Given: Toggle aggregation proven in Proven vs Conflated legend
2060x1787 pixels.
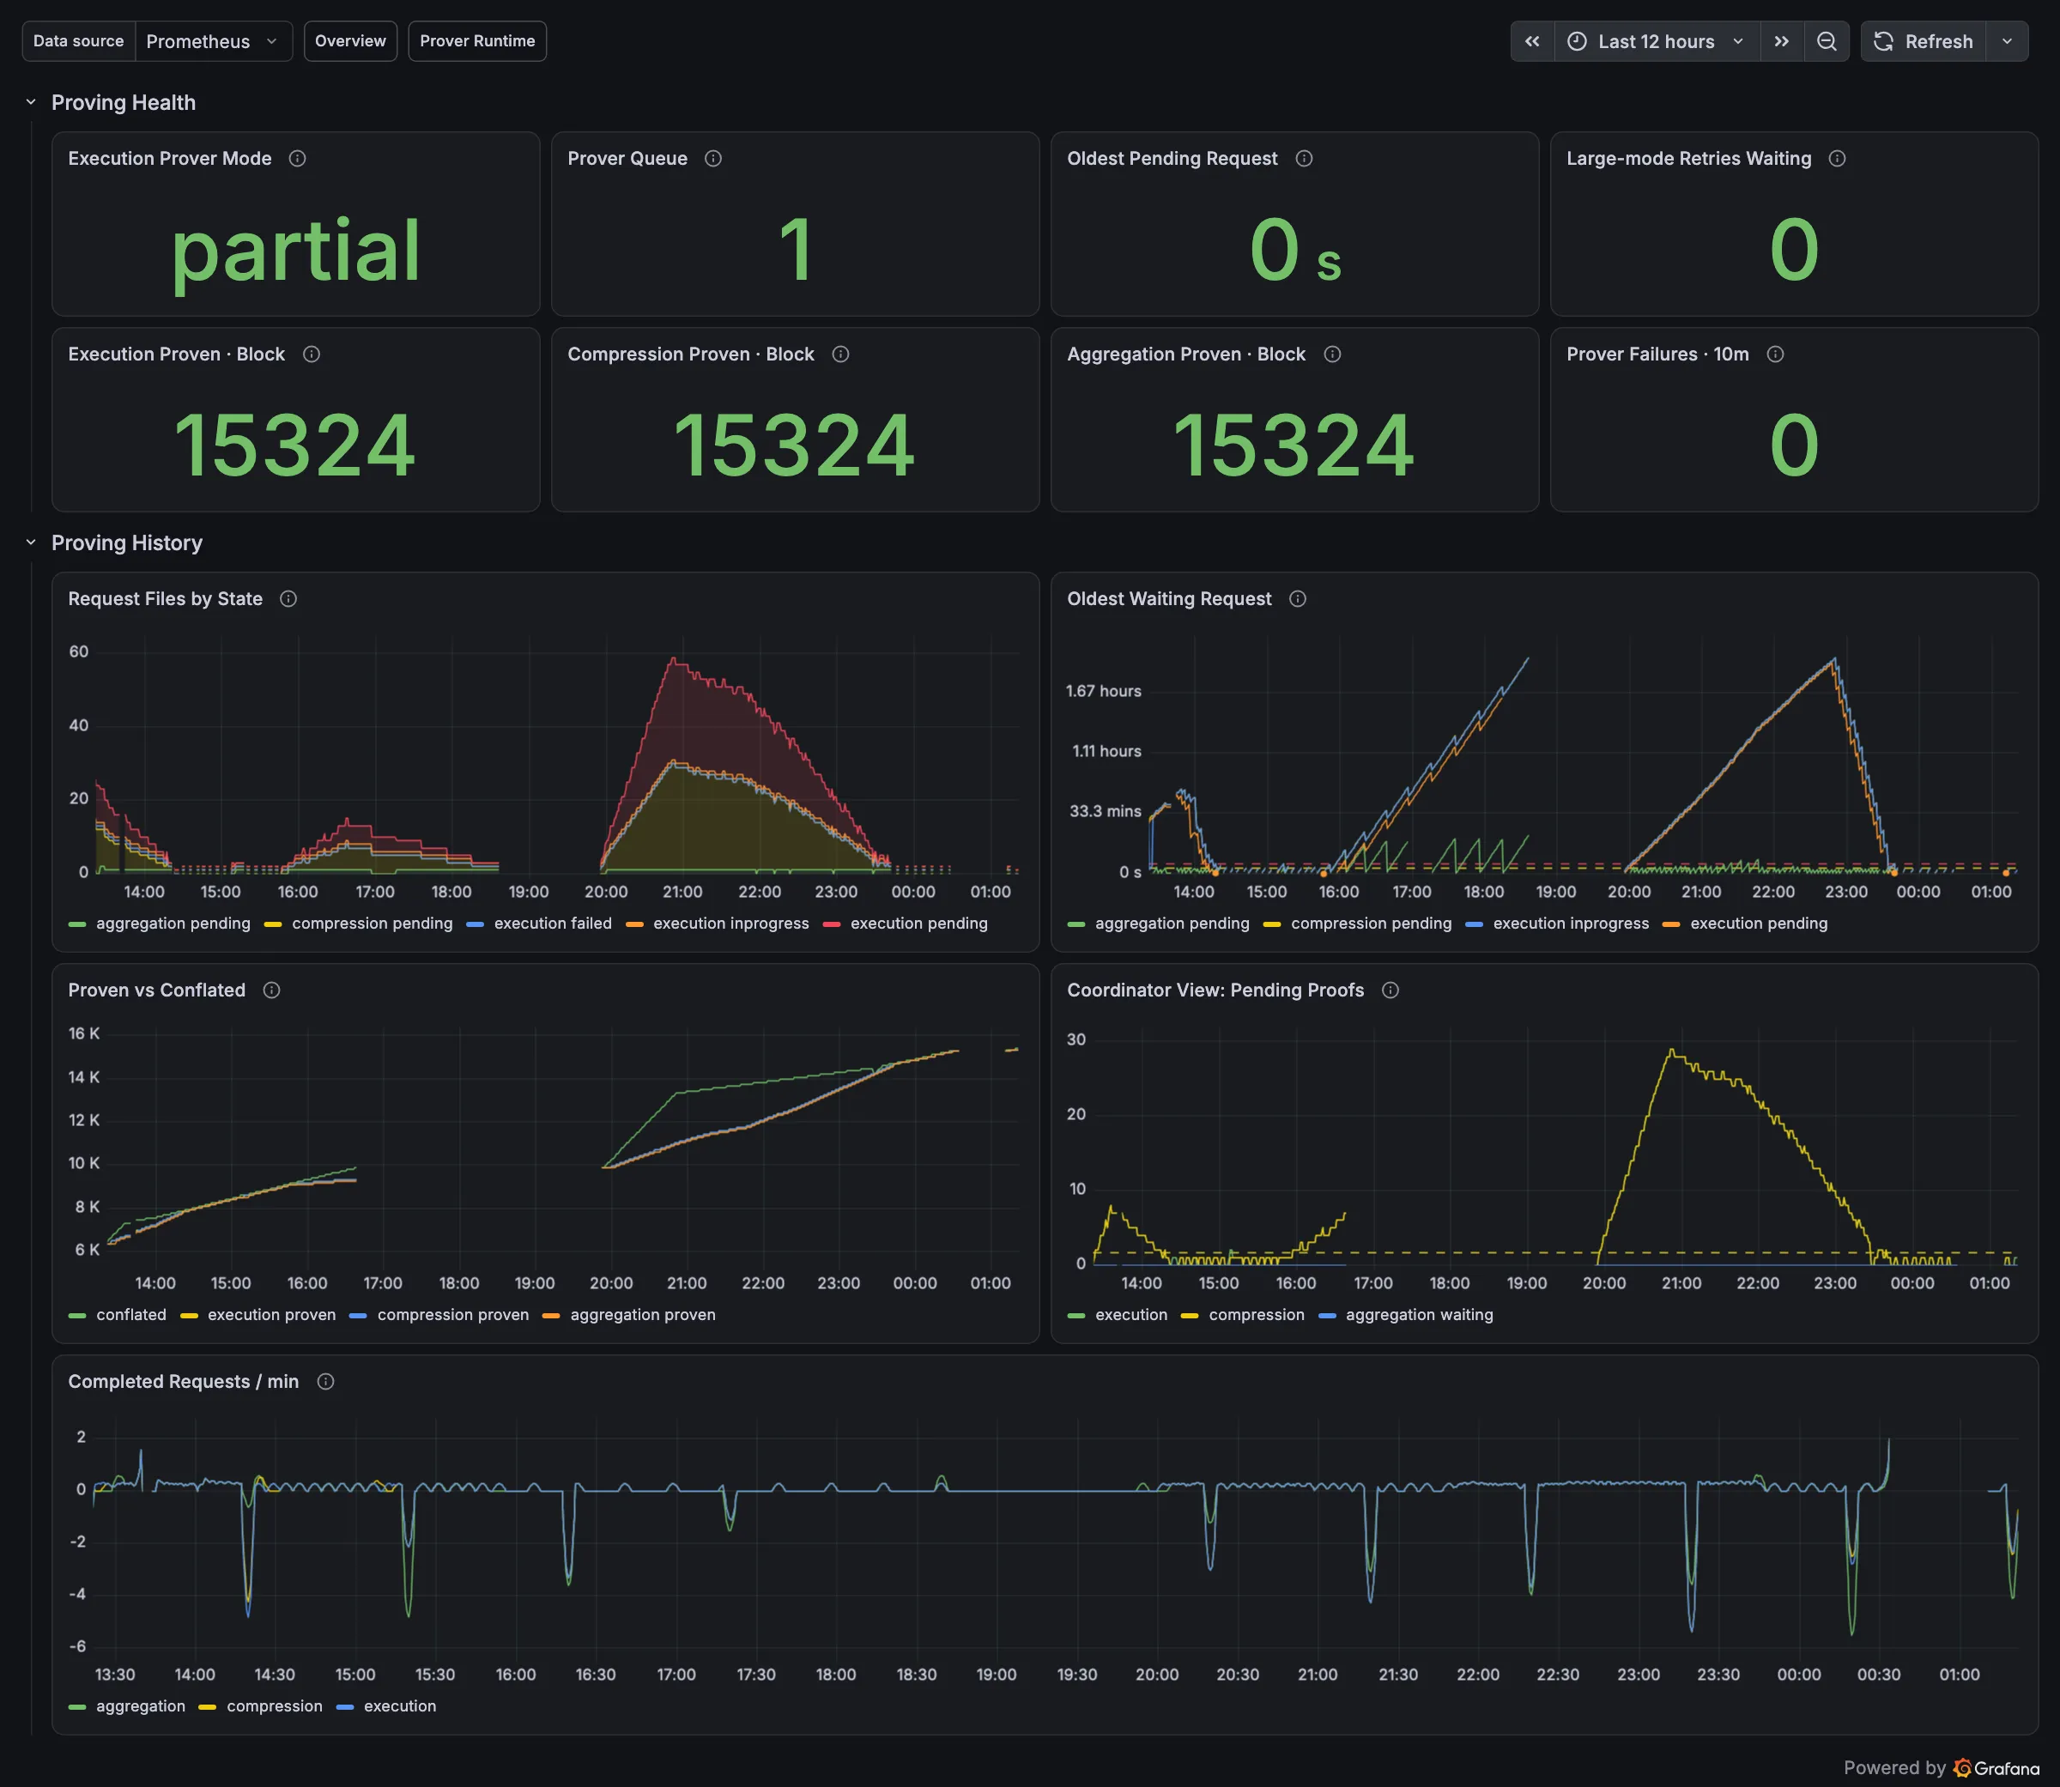Looking at the screenshot, I should click(x=642, y=1314).
